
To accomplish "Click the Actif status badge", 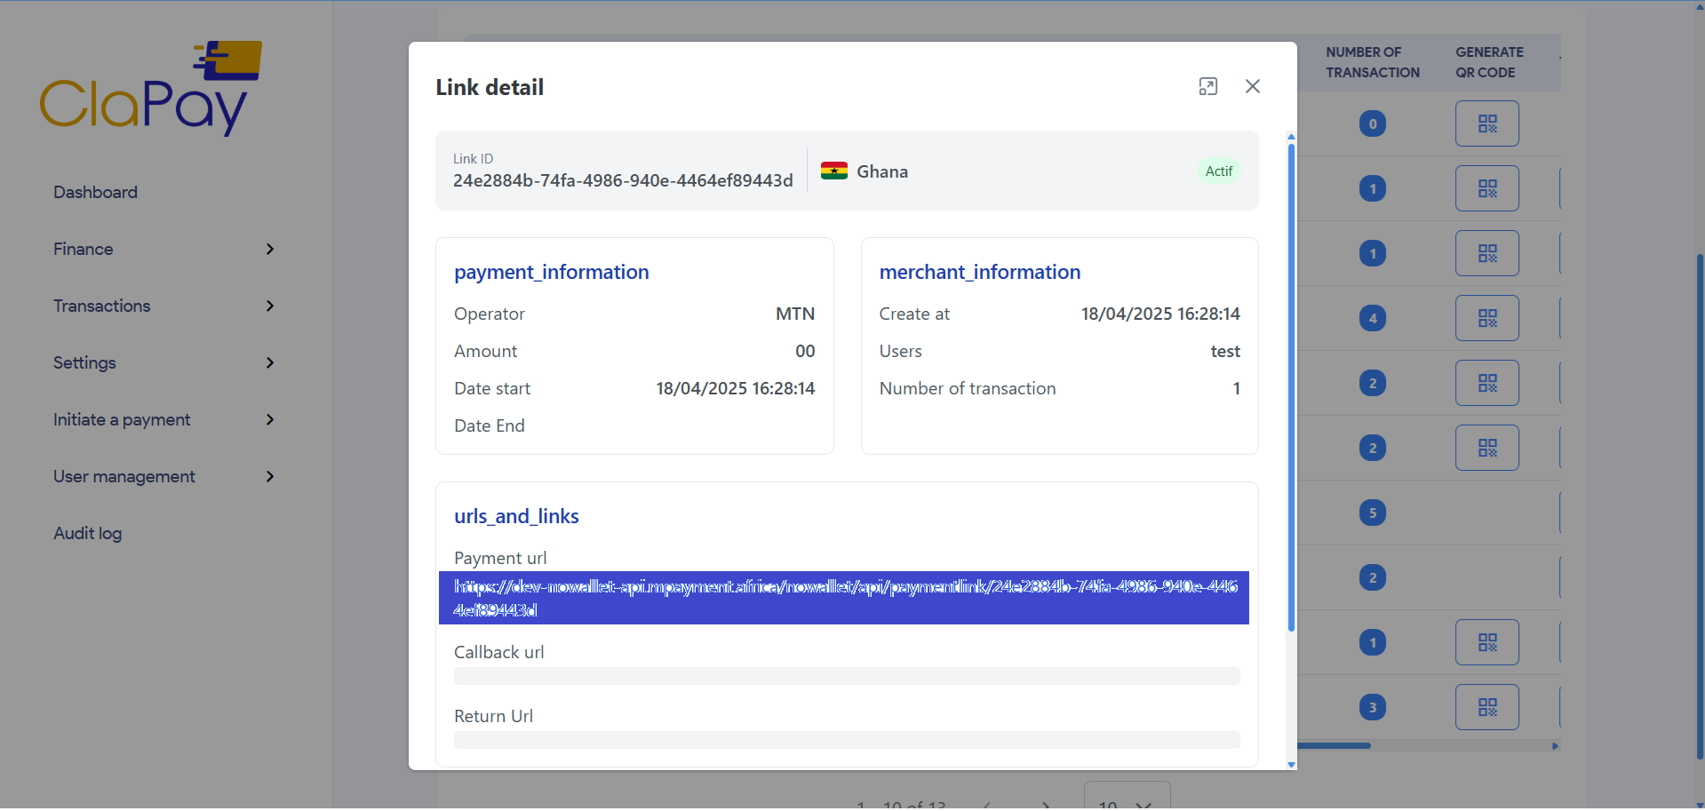I will click(x=1218, y=171).
